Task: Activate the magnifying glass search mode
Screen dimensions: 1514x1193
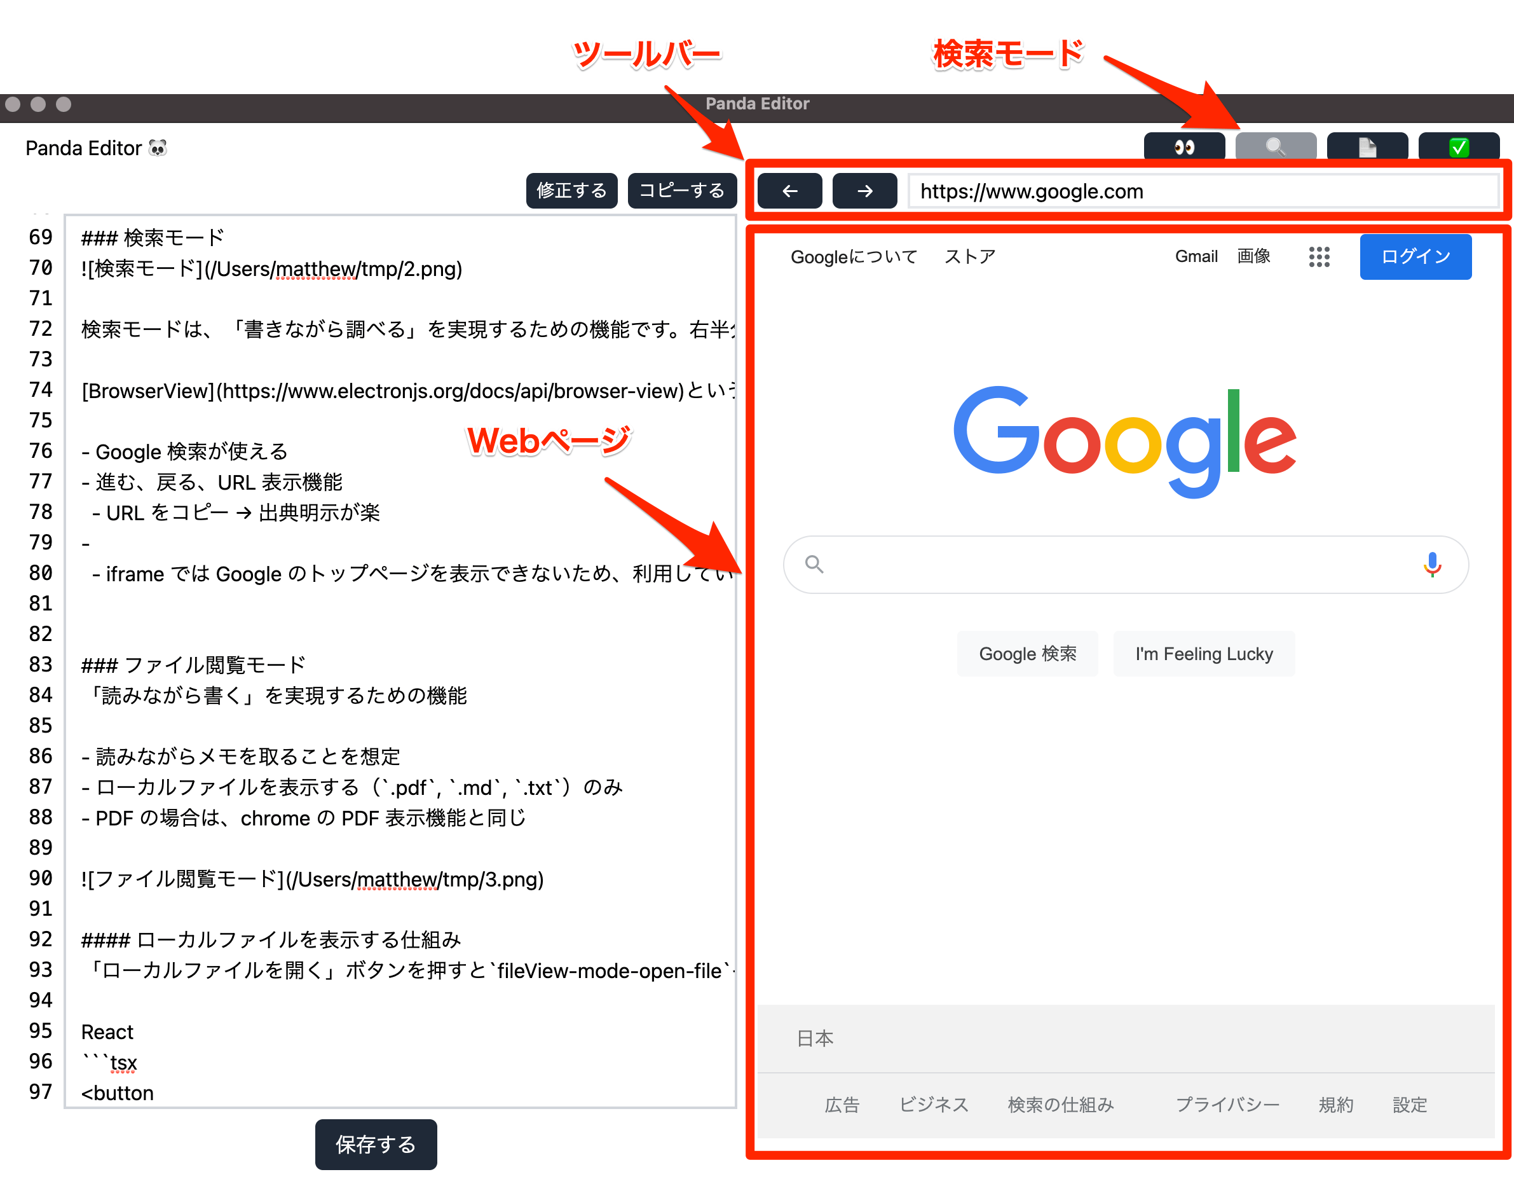Action: [x=1275, y=147]
